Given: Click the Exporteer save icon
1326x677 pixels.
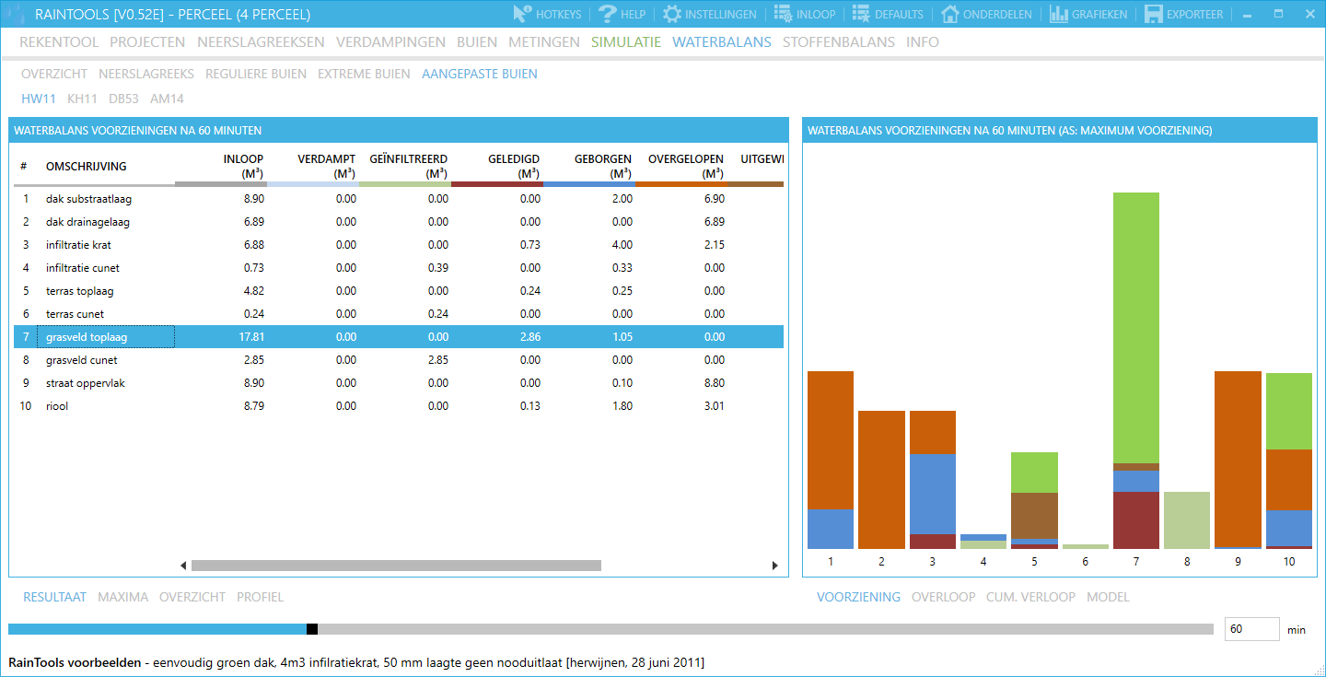Looking at the screenshot, I should coord(1153,14).
